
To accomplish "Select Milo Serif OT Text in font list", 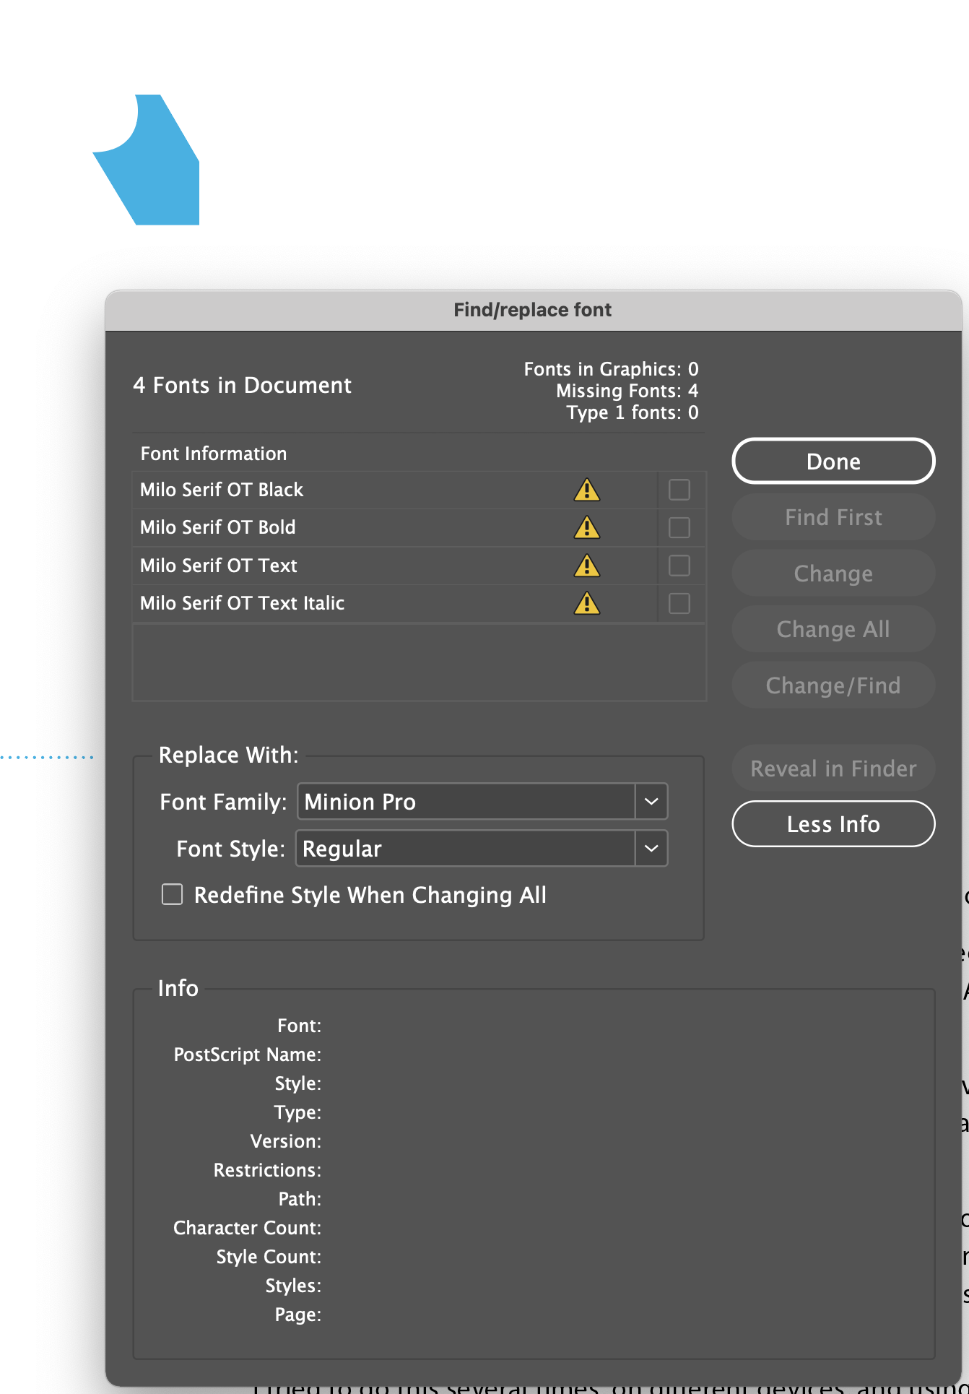I will click(x=219, y=566).
